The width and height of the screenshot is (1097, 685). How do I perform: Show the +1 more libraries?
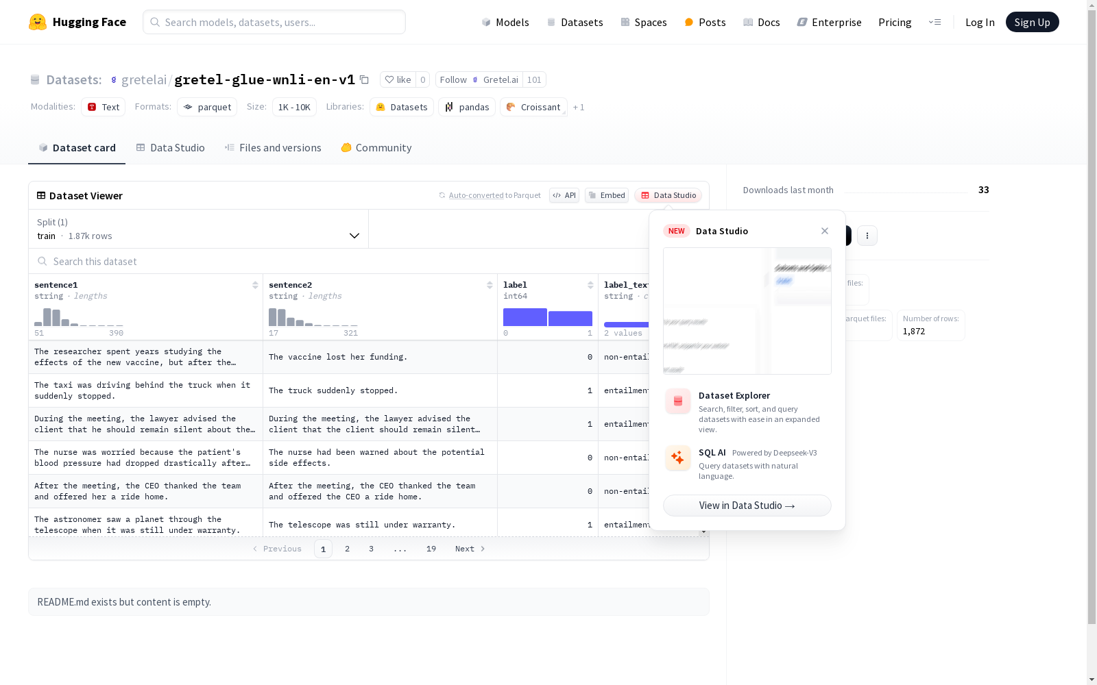[x=579, y=107]
